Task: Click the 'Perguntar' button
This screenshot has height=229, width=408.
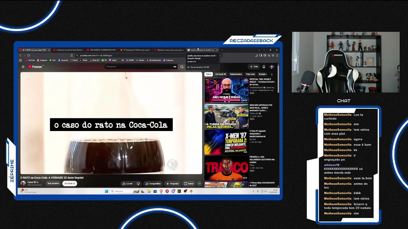Action: click(x=172, y=184)
